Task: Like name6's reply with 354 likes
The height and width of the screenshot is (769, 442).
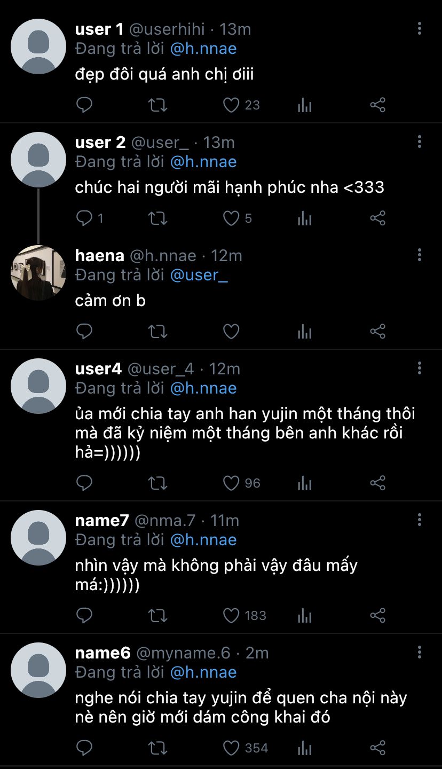Action: pyautogui.click(x=231, y=748)
